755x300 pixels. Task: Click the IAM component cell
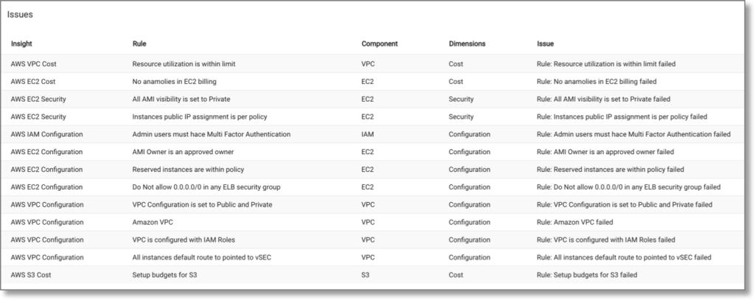pyautogui.click(x=367, y=134)
